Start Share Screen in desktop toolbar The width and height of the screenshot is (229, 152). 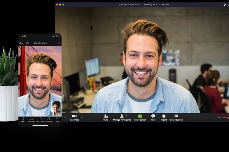[140, 118]
